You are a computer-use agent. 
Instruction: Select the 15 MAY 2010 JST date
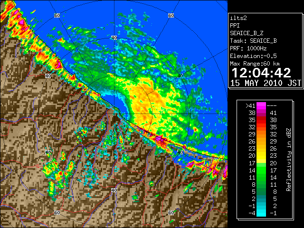coord(266,83)
